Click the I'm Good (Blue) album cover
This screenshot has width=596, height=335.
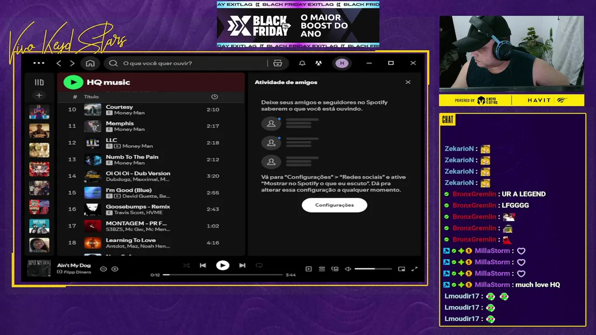[x=93, y=193]
